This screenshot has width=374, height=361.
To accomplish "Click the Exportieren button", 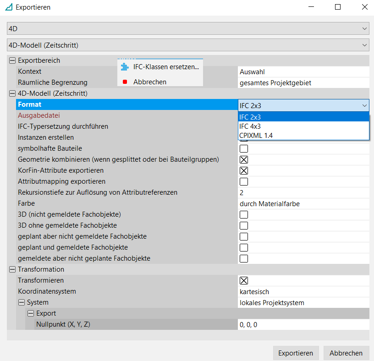I will 296,353.
